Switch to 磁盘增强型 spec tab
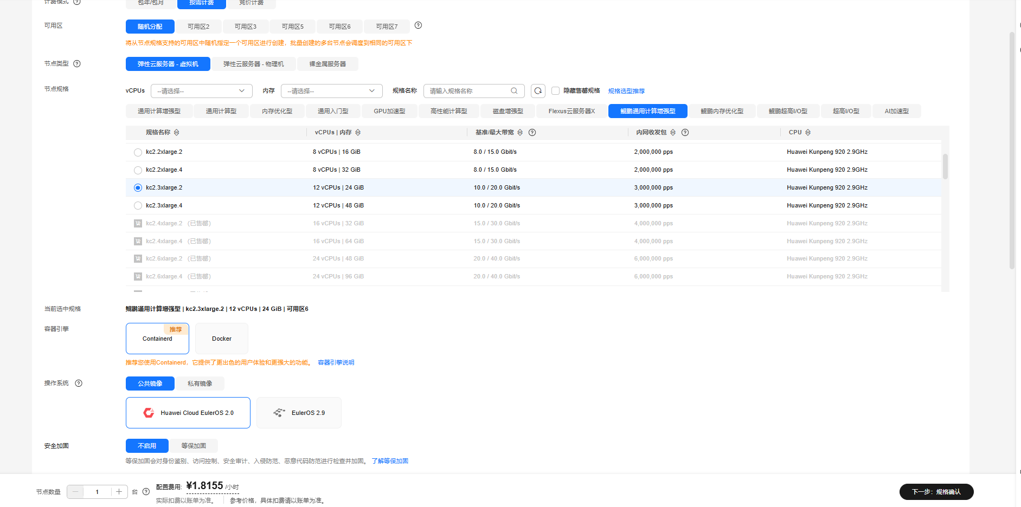 508,111
